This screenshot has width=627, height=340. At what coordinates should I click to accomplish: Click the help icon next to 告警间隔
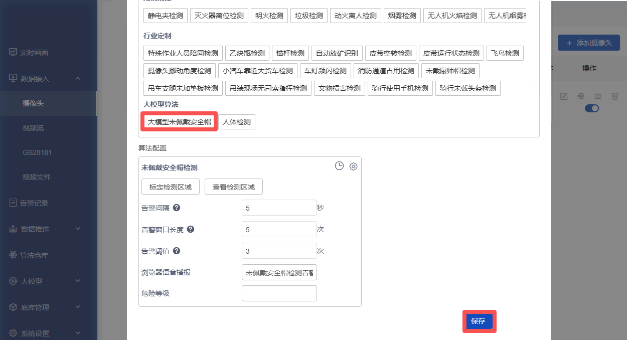(x=177, y=208)
